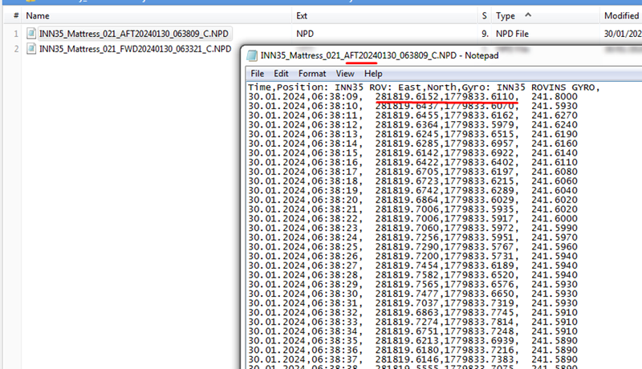
Task: Click the northing value 1779833.6520
Action: pyautogui.click(x=479, y=275)
